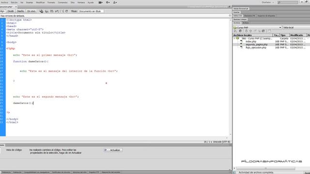Select segunda_pagina.php in the Files panel

(256, 44)
